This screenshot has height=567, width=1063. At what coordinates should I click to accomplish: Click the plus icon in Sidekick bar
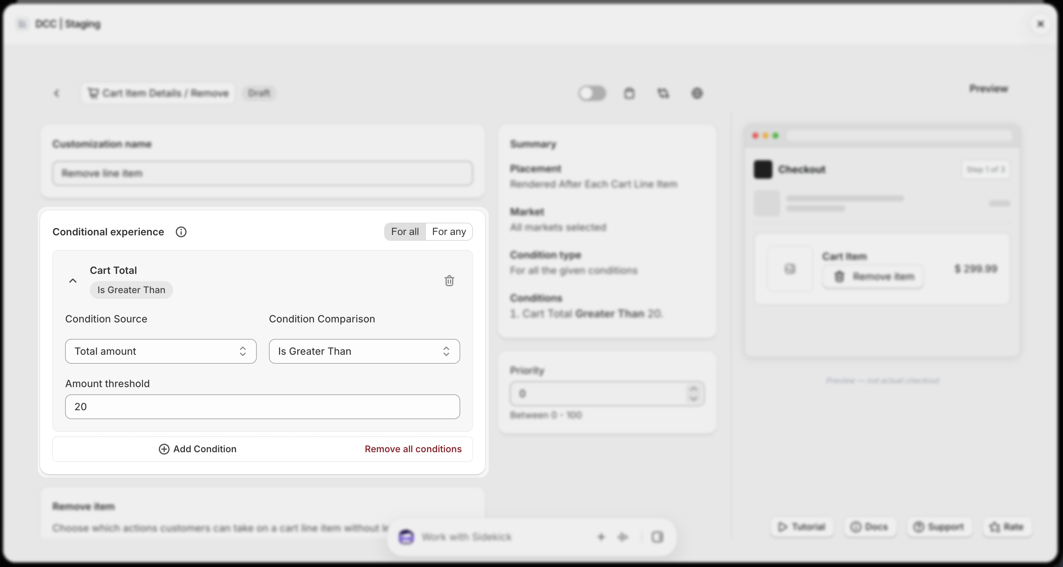601,537
